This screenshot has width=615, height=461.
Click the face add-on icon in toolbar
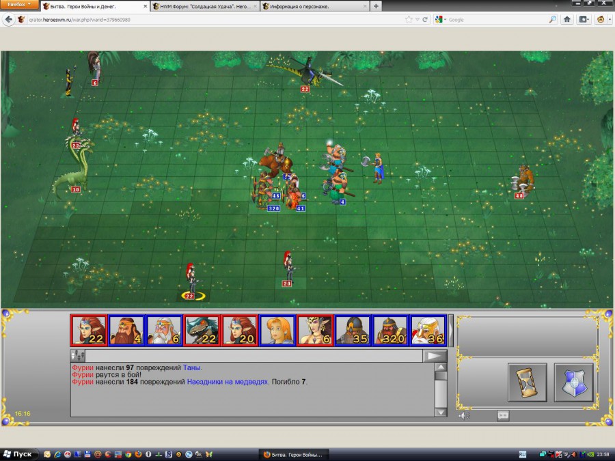pyautogui.click(x=601, y=19)
